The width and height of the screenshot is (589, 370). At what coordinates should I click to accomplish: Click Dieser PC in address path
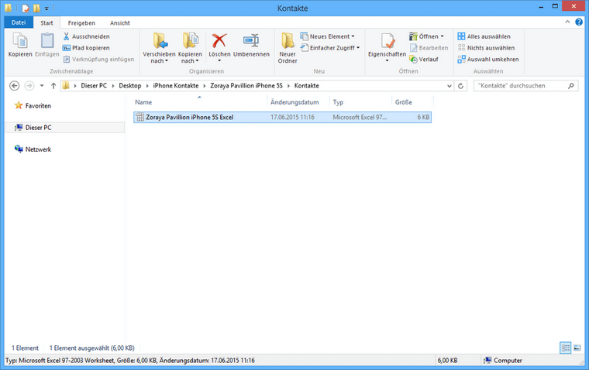(x=94, y=86)
